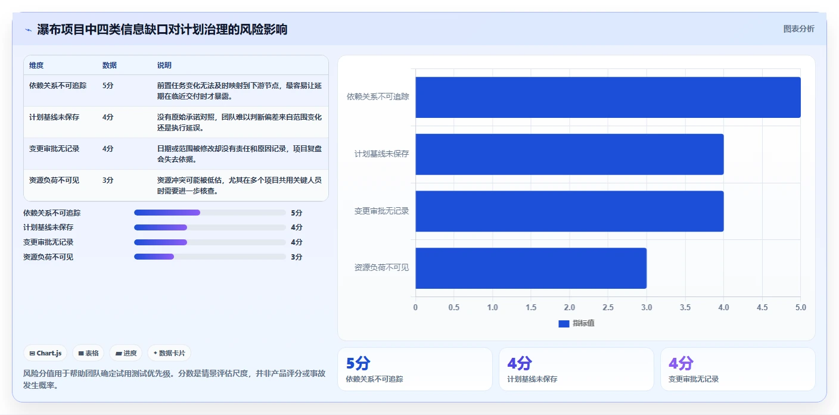Click the 5分 value in the table

click(x=108, y=86)
